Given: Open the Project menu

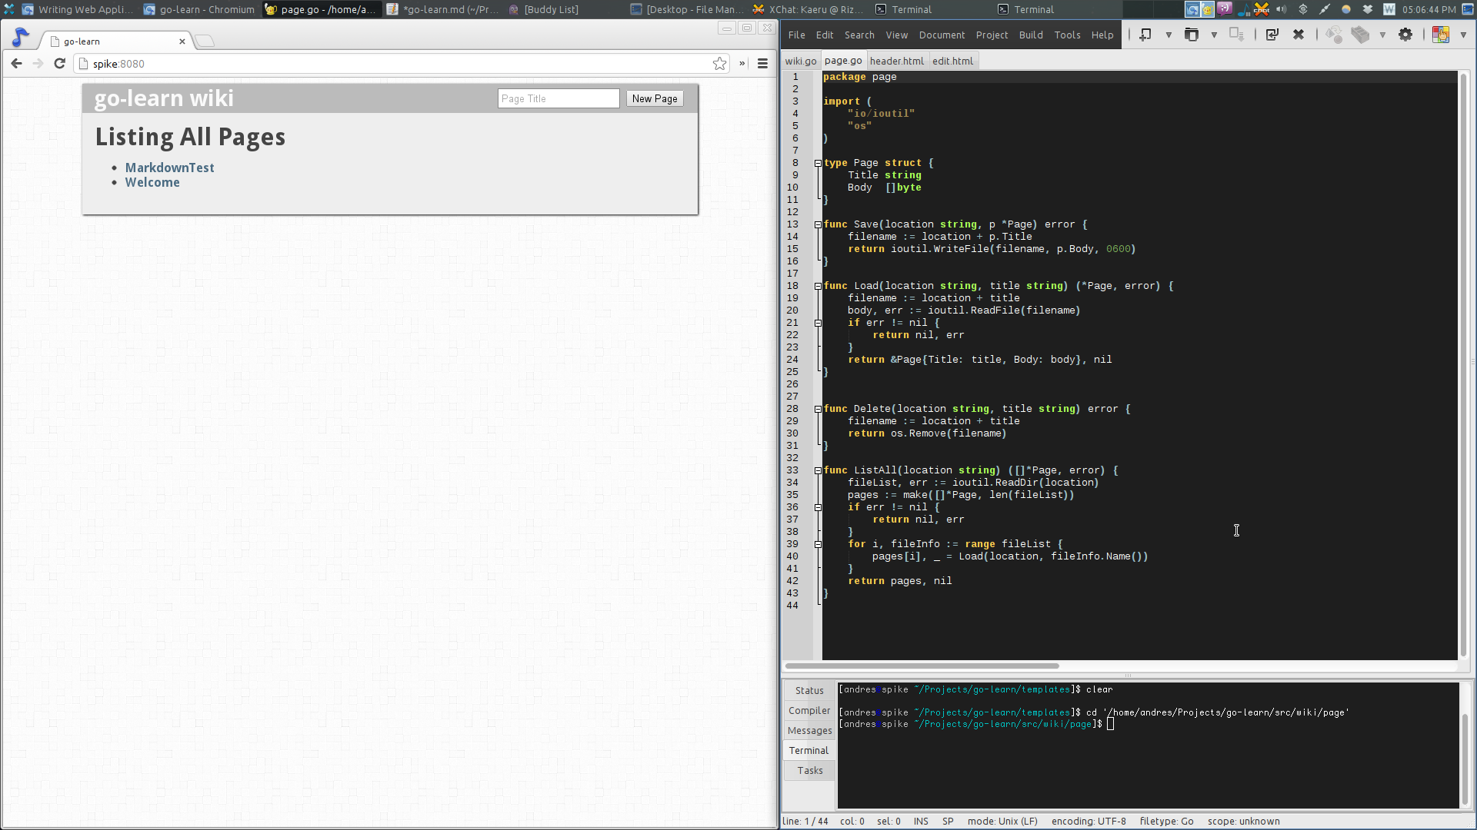Looking at the screenshot, I should tap(992, 35).
